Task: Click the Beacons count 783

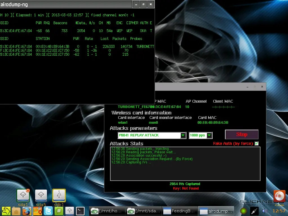Action: [64, 31]
